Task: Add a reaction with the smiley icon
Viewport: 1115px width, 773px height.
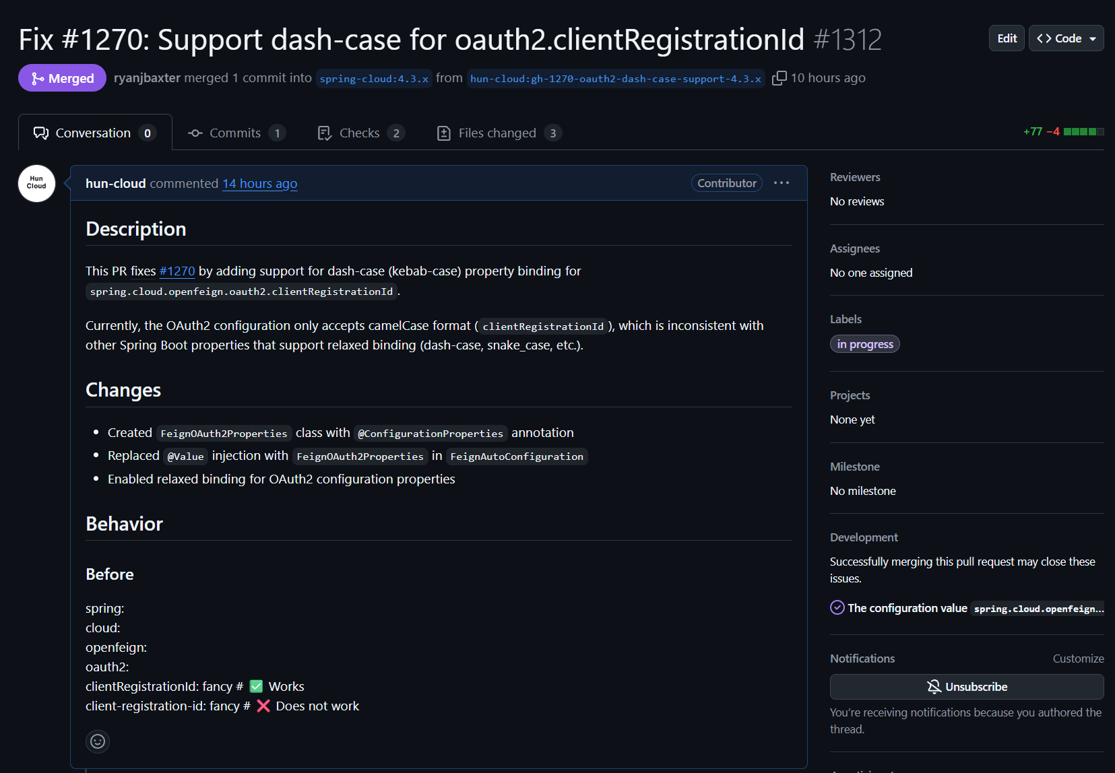Action: click(x=98, y=741)
